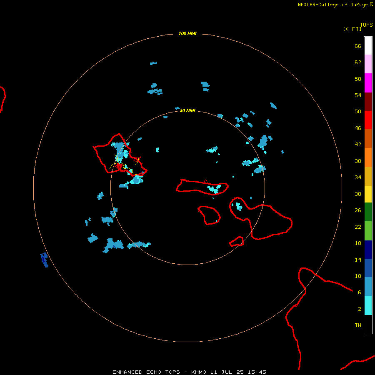This screenshot has width=375, height=375.
Task: Click the cyan echo over the long central island
Action: point(214,189)
